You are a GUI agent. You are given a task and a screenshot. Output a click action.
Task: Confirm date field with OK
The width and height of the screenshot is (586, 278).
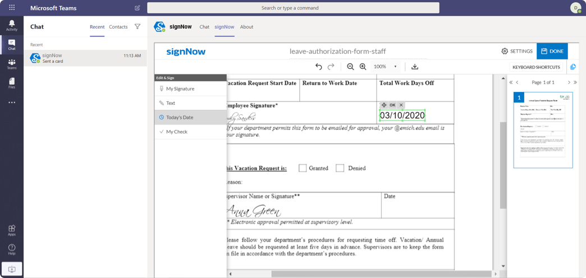click(392, 105)
